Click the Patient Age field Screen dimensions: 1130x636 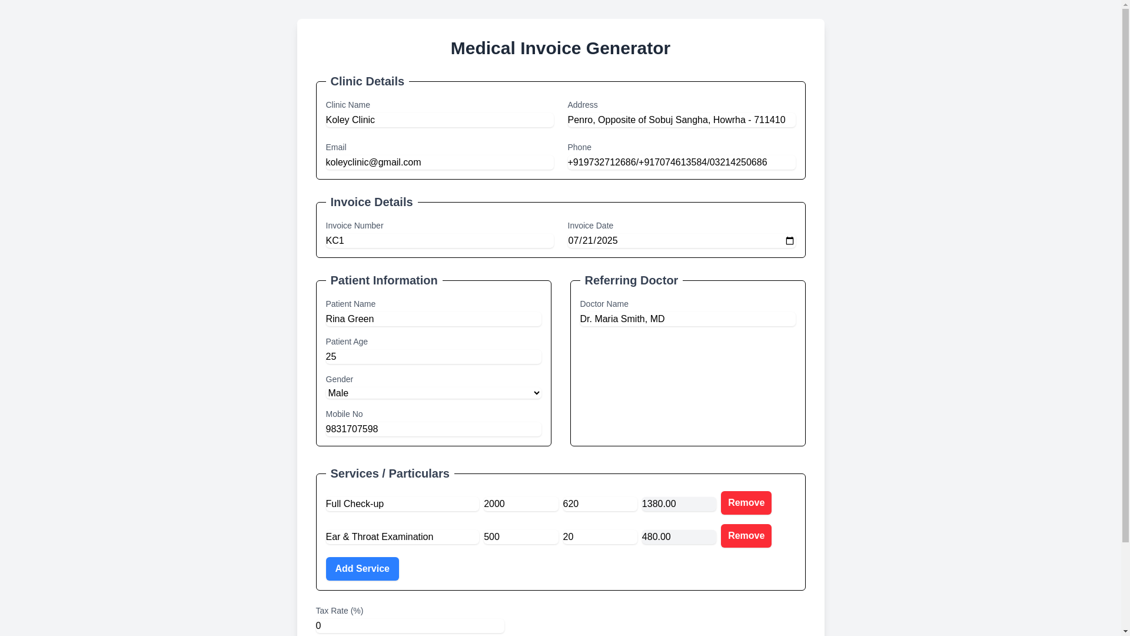pyautogui.click(x=433, y=357)
